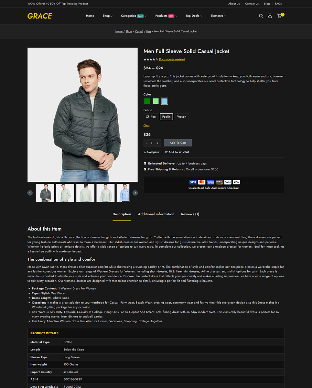This screenshot has width=312, height=388.
Task: Click the Compare bars icon
Action: (145, 152)
